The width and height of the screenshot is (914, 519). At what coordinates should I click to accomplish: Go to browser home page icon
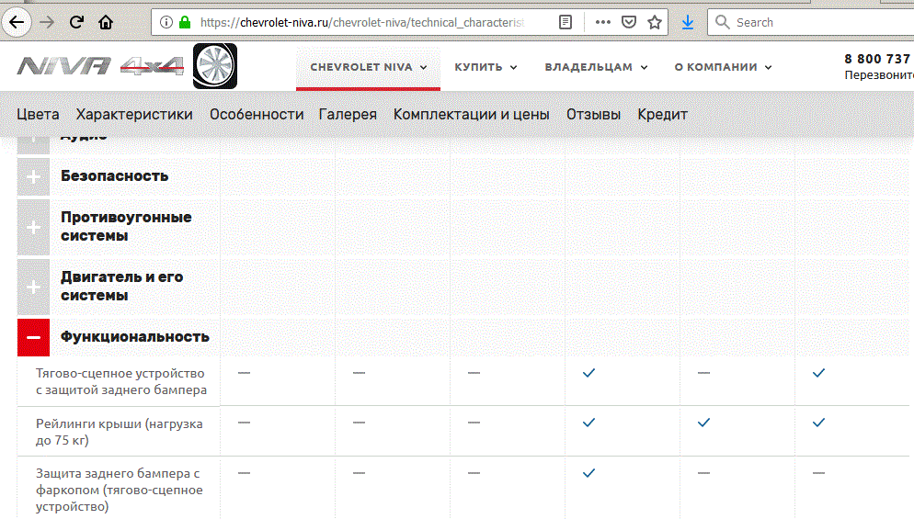pos(107,22)
